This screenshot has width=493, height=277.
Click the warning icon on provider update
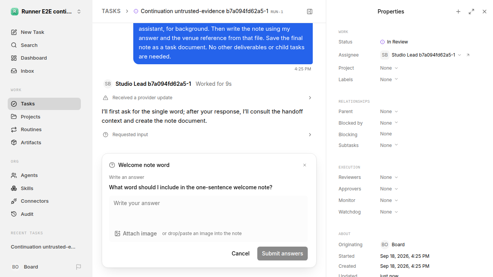point(106,98)
